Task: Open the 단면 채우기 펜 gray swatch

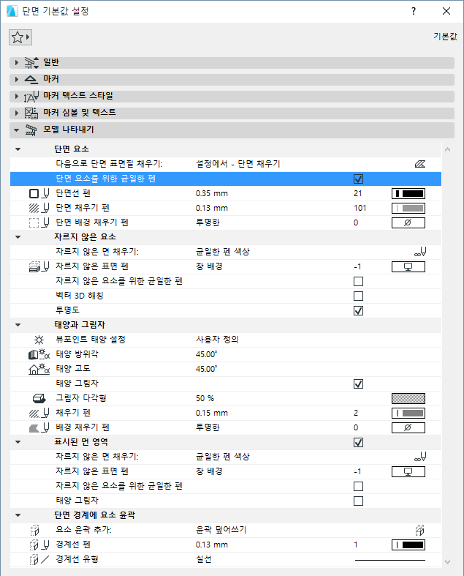Action: click(408, 208)
